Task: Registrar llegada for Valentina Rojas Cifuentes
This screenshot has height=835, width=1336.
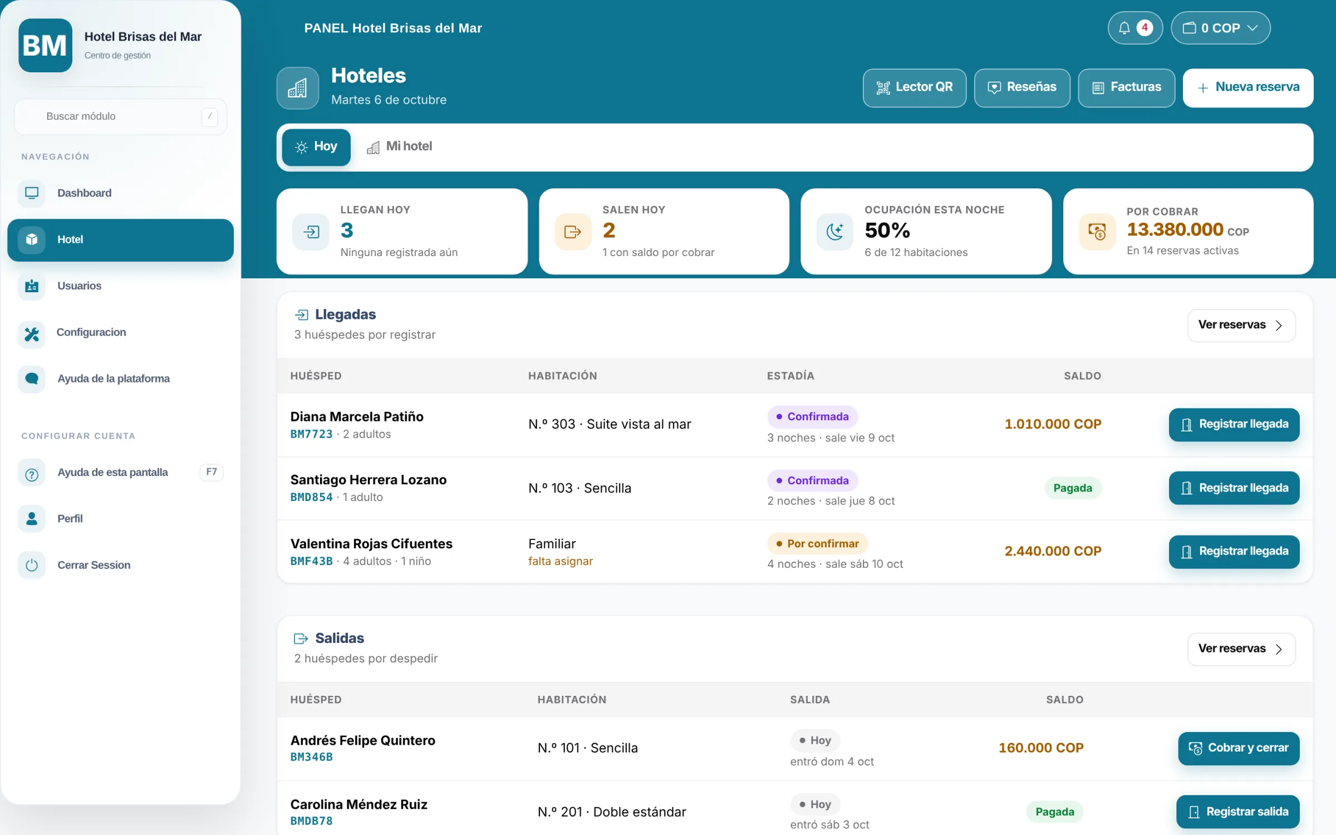Action: click(x=1234, y=552)
